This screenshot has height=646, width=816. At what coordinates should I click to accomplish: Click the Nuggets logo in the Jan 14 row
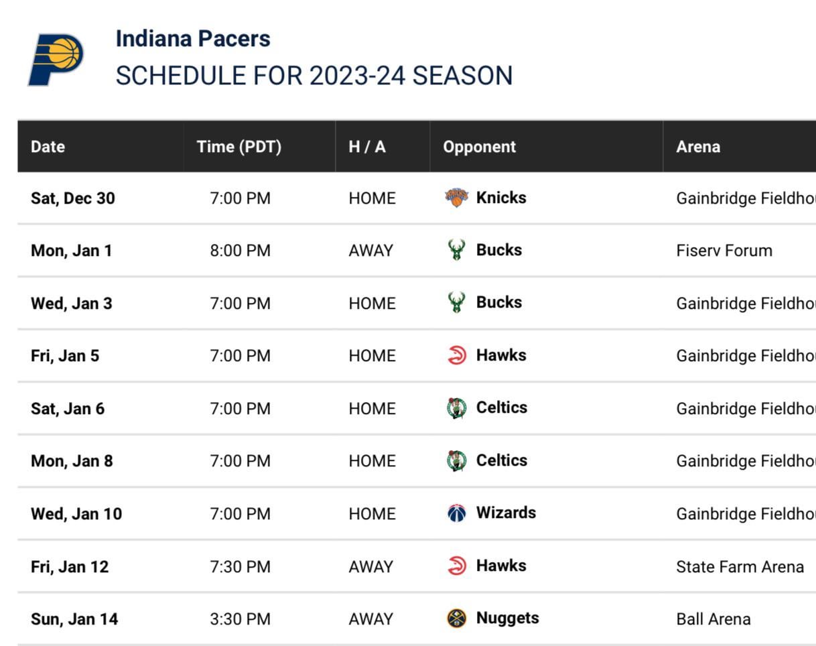click(456, 619)
